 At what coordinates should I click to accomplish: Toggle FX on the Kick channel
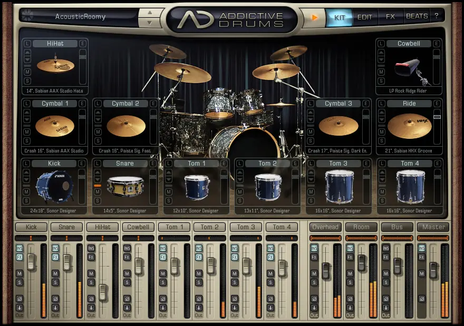point(20,257)
